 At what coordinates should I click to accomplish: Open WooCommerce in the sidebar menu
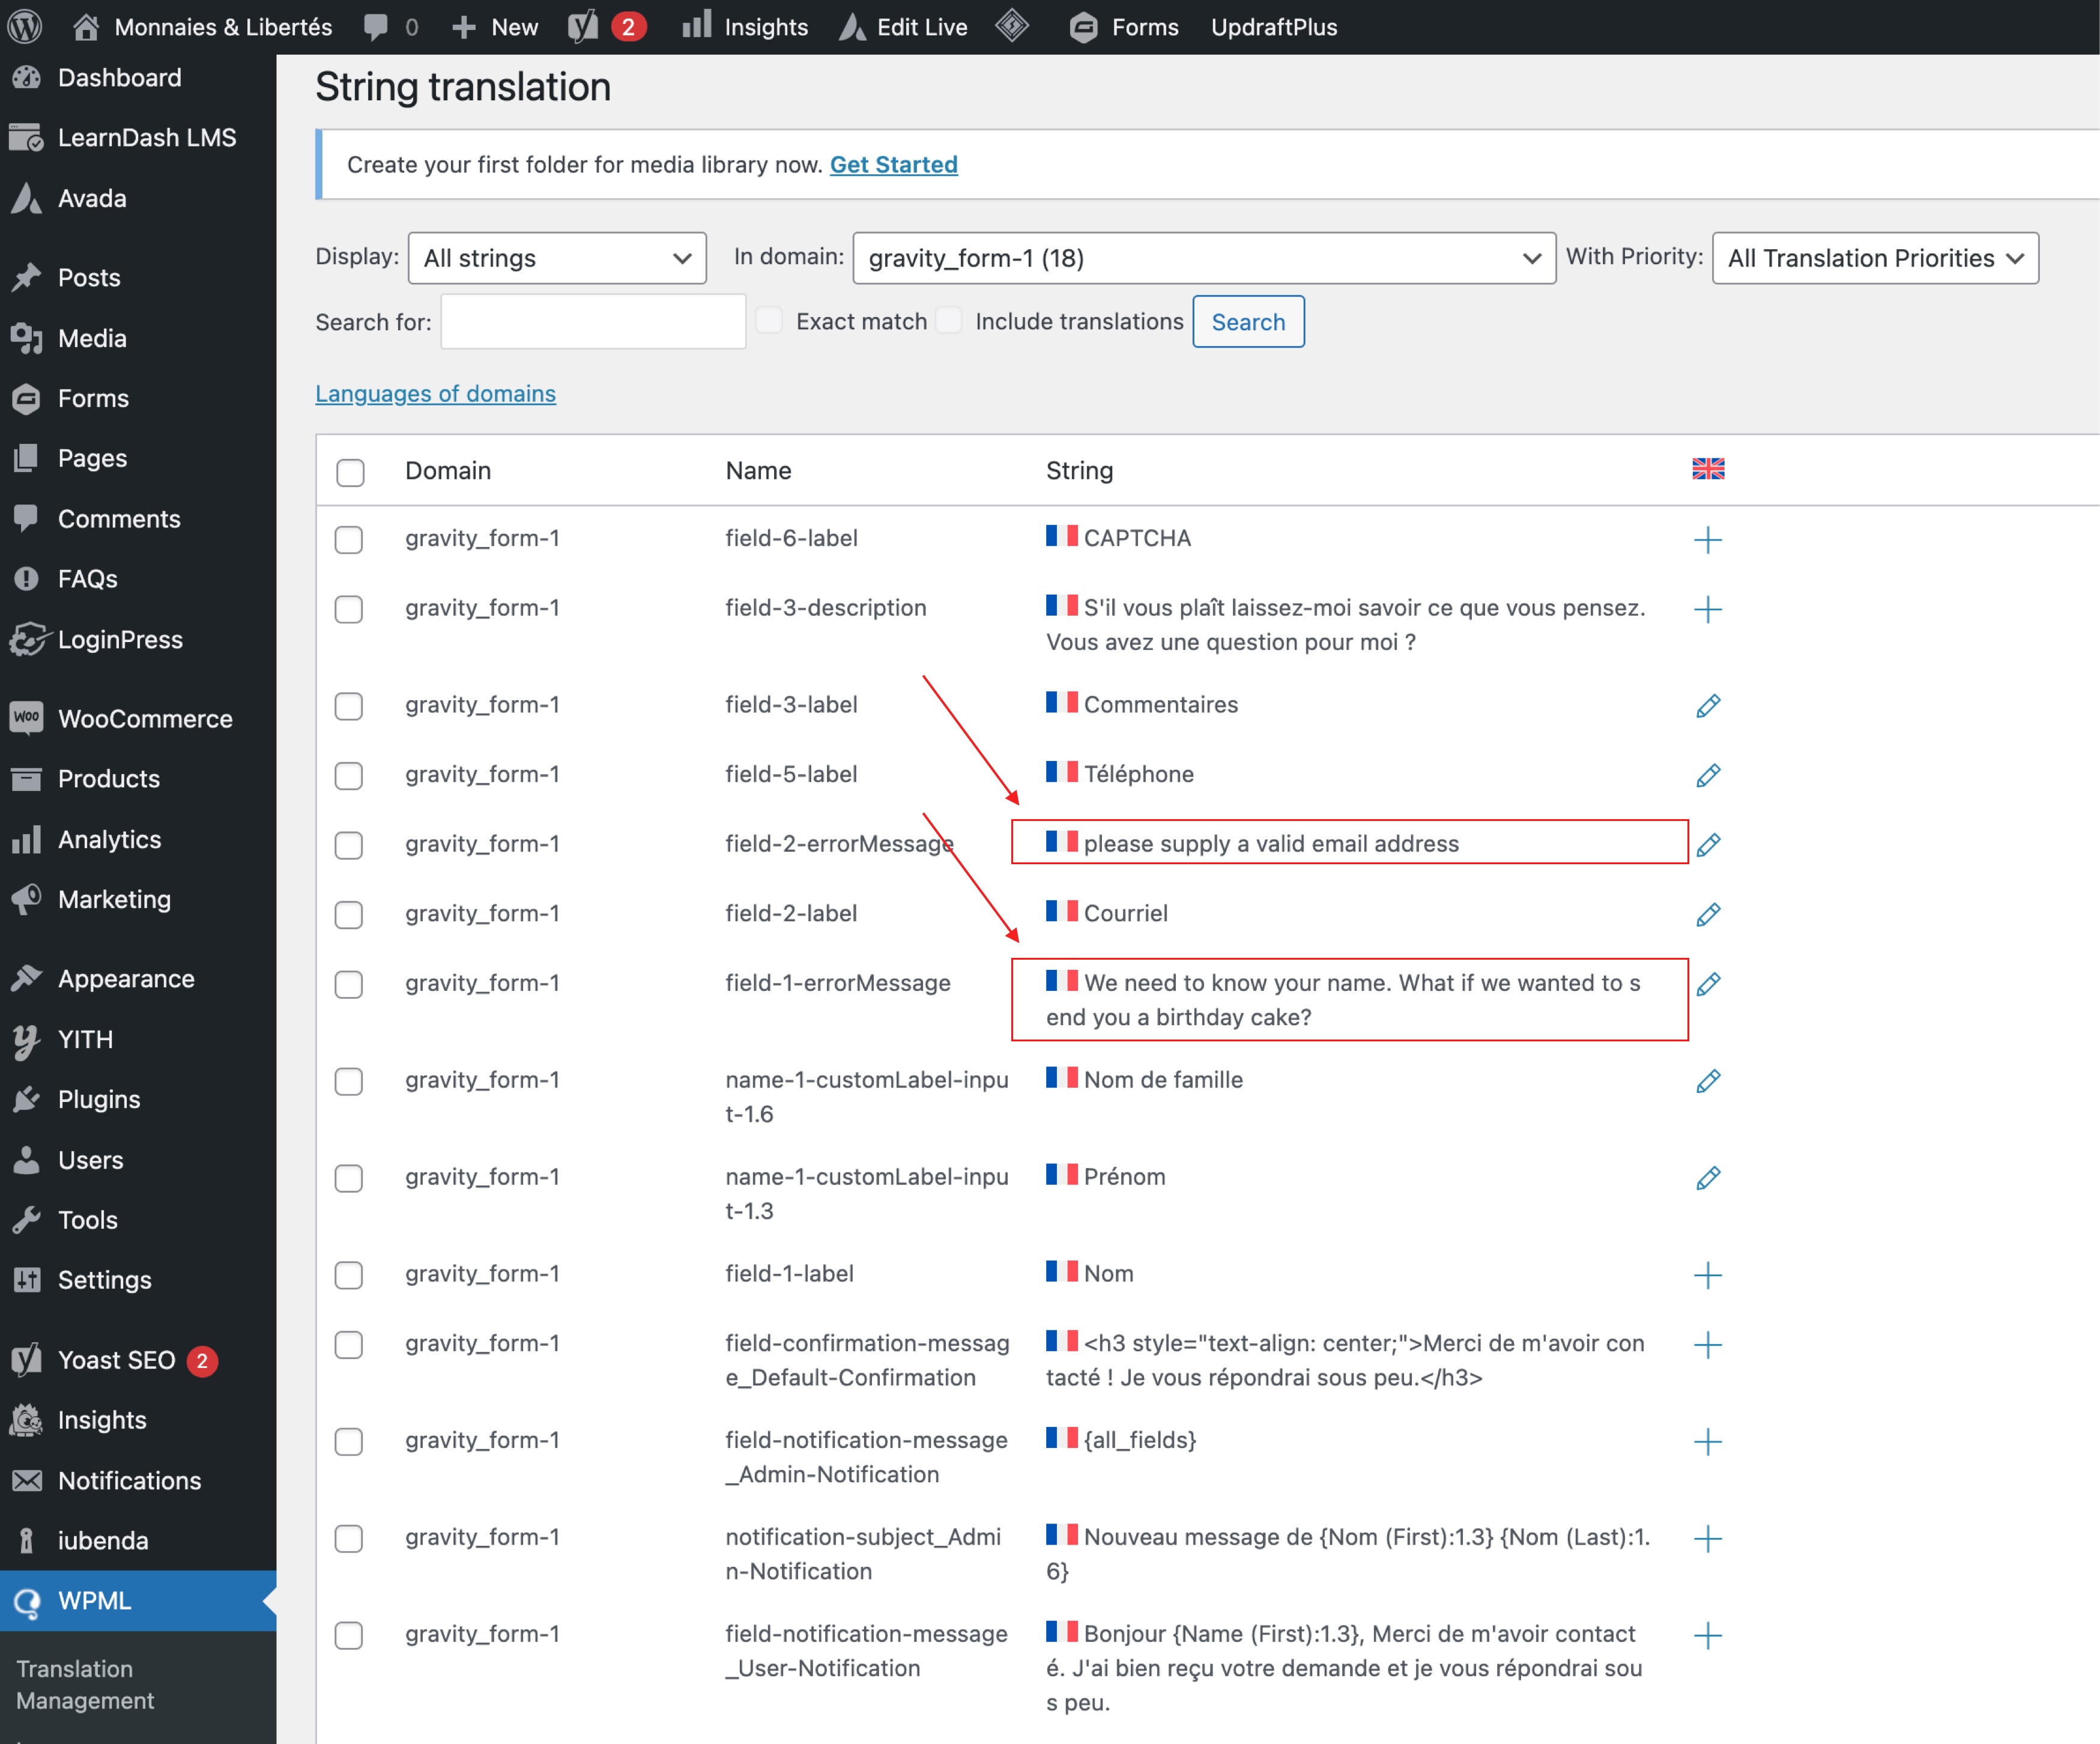click(x=144, y=719)
